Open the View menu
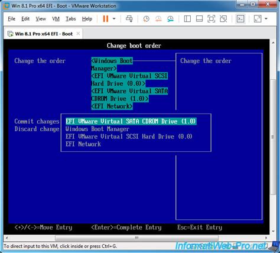Viewport: 280px width, 253px height. click(41, 19)
